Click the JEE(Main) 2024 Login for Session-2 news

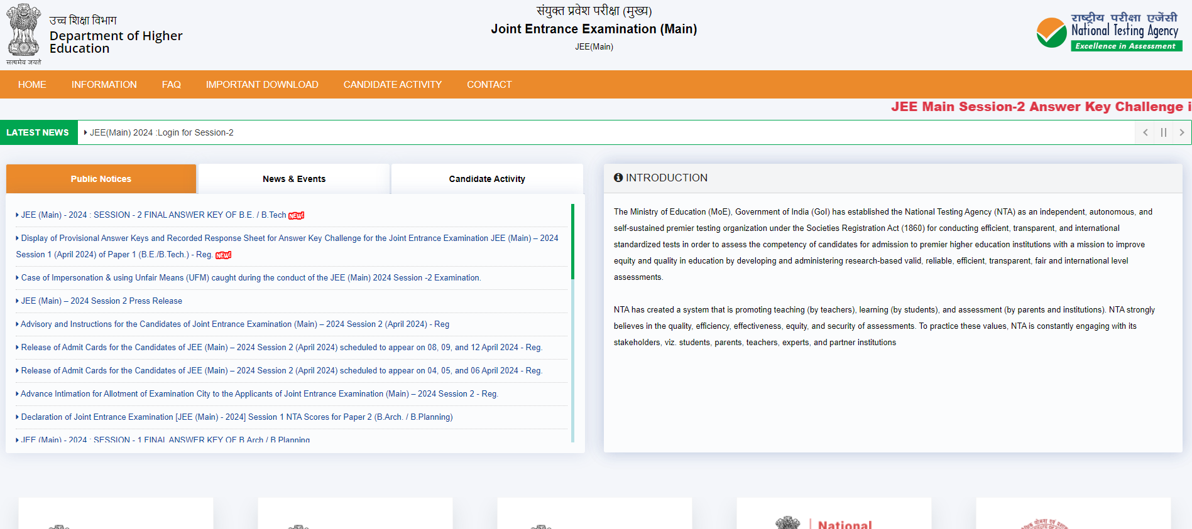(x=161, y=132)
